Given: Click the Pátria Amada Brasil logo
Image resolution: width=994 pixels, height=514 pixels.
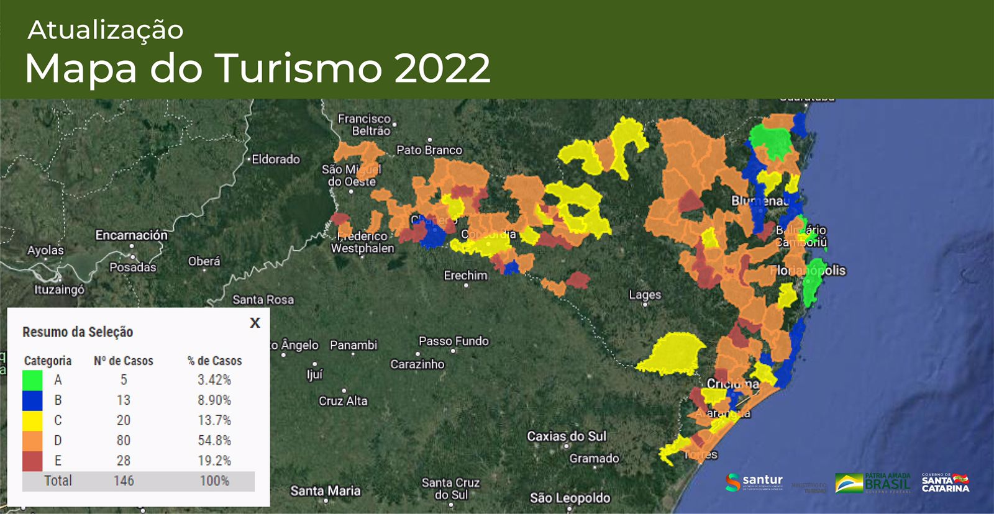Looking at the screenshot, I should (x=872, y=484).
